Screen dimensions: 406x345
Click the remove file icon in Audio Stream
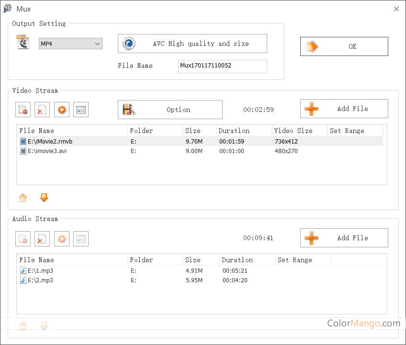(x=23, y=239)
